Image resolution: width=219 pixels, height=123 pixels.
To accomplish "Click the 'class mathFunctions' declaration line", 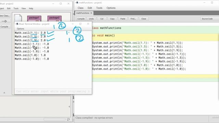I will [106, 28].
